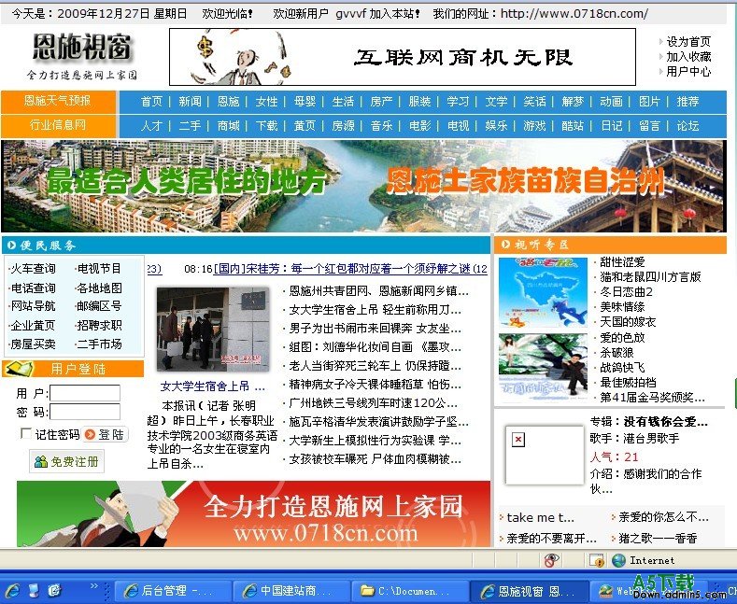The width and height of the screenshot is (737, 604).
Task: Open the 没有钱你会爱 album link
Action: click(x=666, y=422)
